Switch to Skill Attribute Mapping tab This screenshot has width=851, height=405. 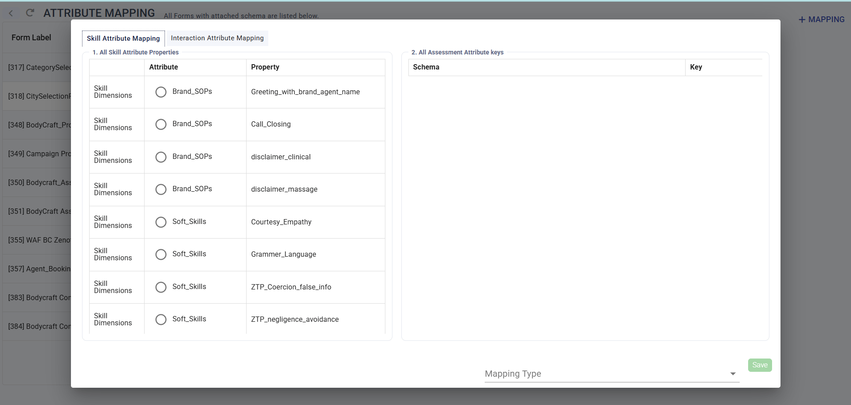123,39
